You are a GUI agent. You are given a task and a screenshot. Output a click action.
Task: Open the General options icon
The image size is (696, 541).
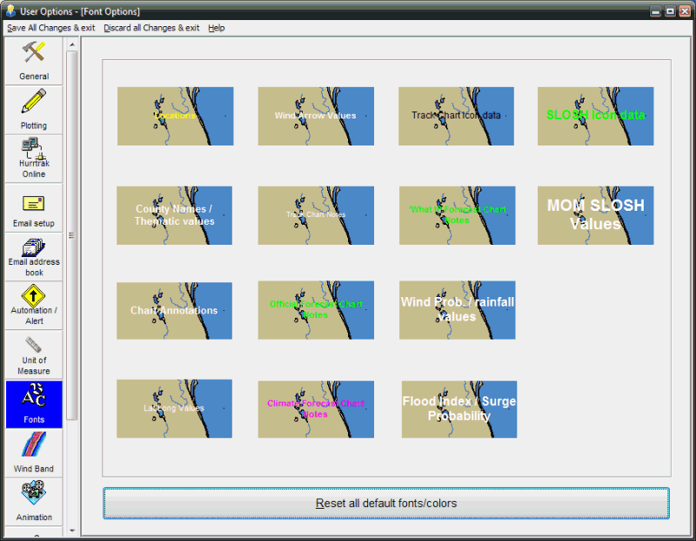34,52
